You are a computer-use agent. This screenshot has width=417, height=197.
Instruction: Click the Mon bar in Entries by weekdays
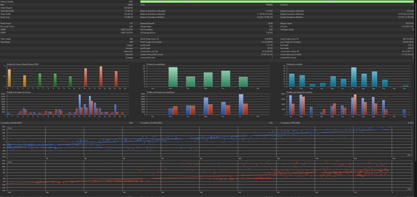point(173,77)
